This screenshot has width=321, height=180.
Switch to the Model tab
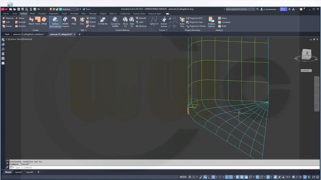(8, 172)
